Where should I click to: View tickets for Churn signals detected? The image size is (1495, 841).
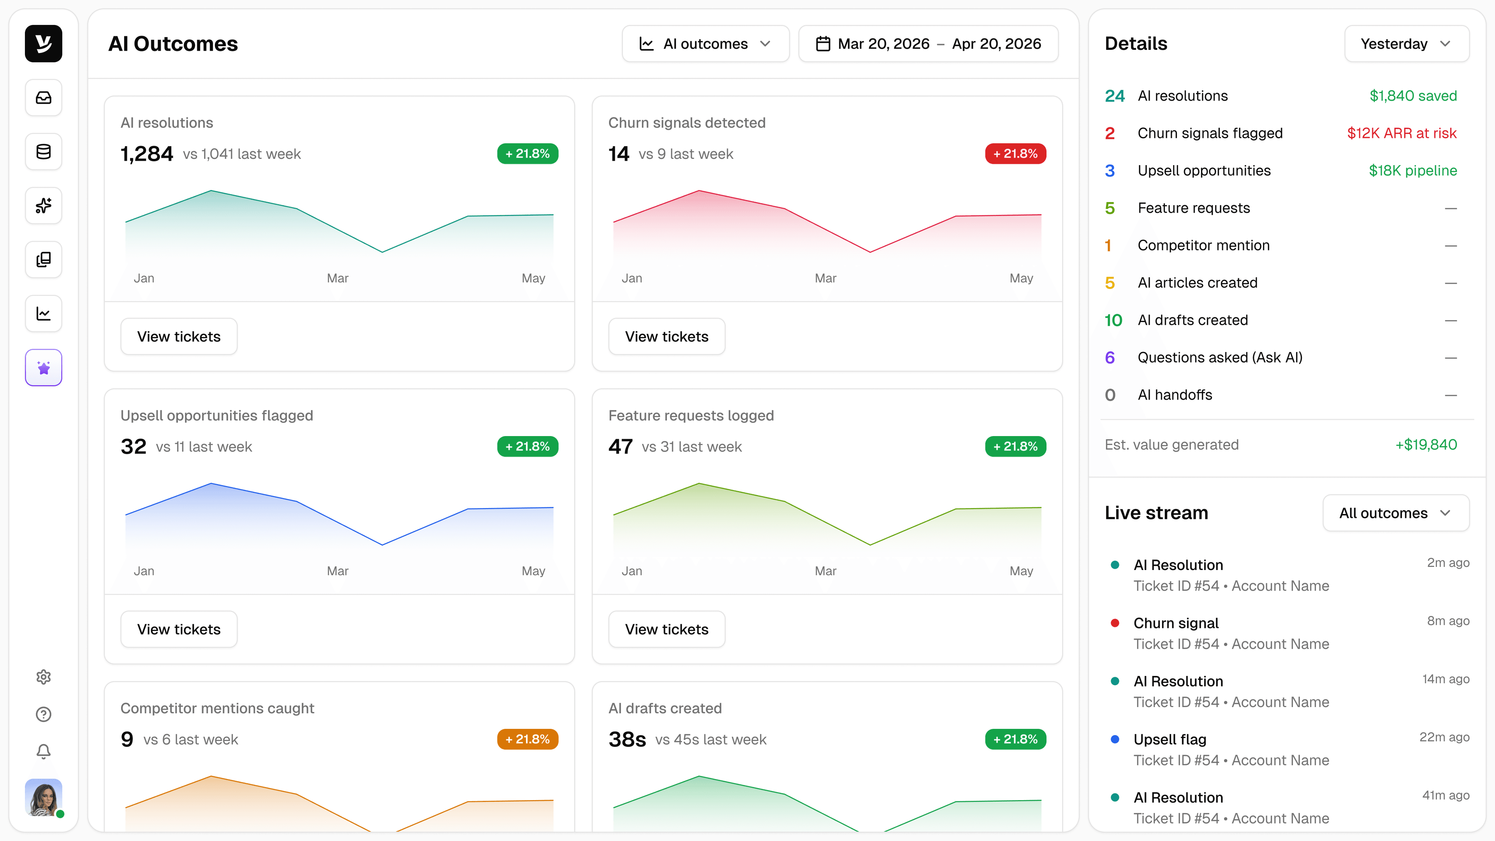click(x=667, y=337)
